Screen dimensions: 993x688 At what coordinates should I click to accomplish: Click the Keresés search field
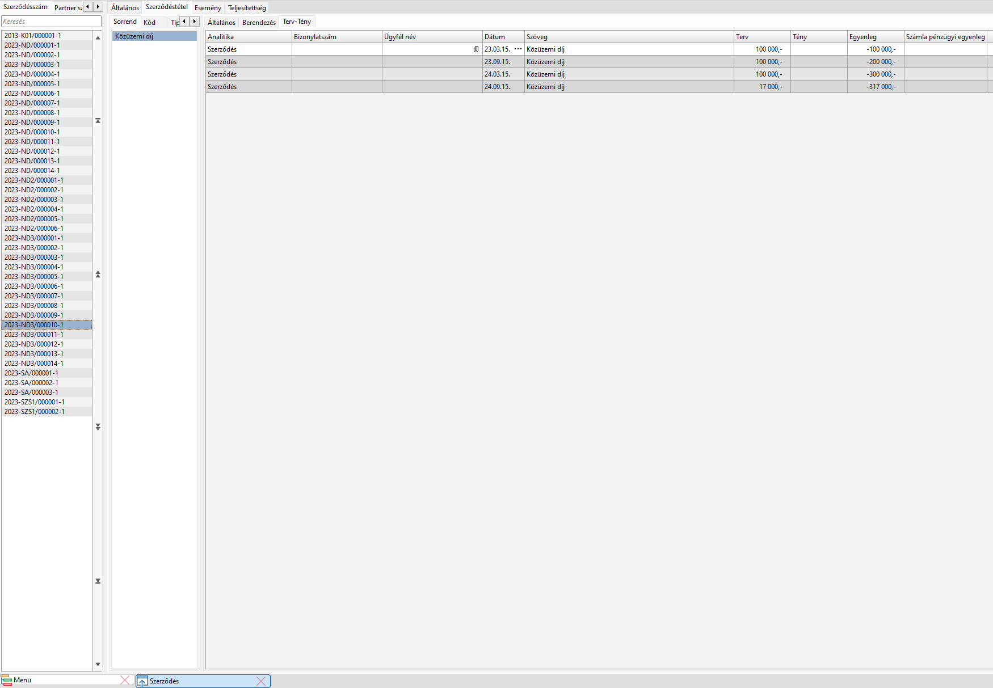point(51,22)
